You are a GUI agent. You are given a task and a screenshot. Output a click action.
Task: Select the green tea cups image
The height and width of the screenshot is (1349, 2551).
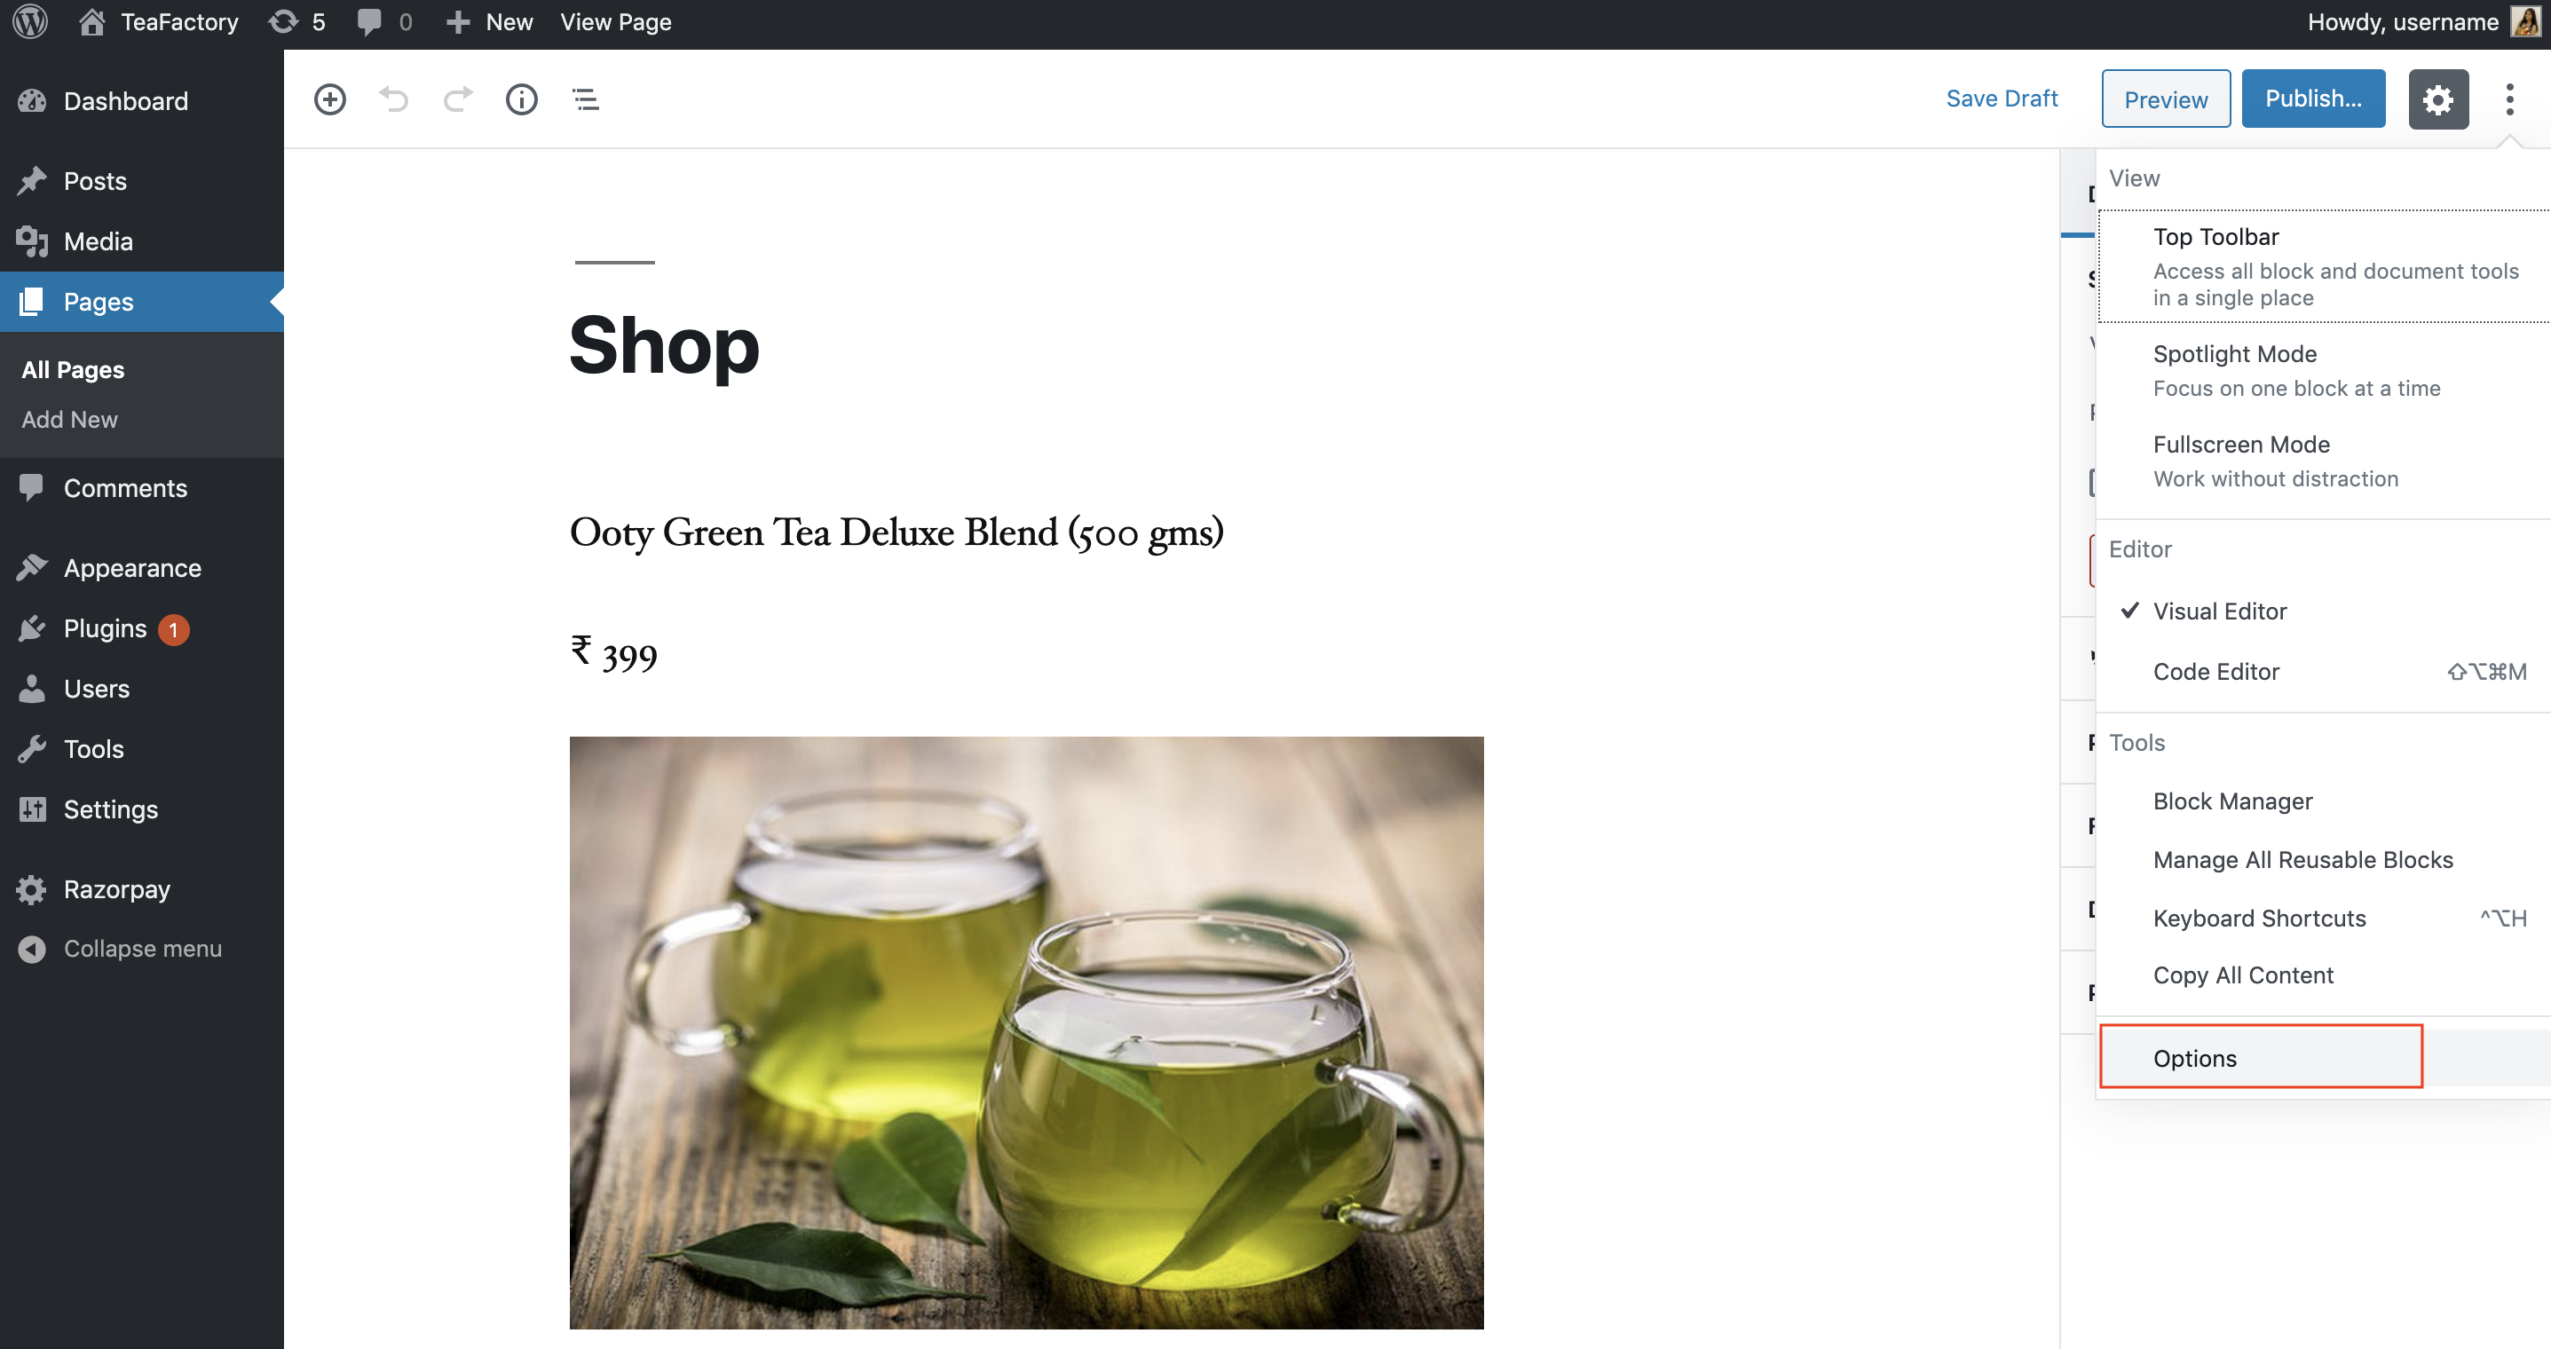[1026, 1032]
